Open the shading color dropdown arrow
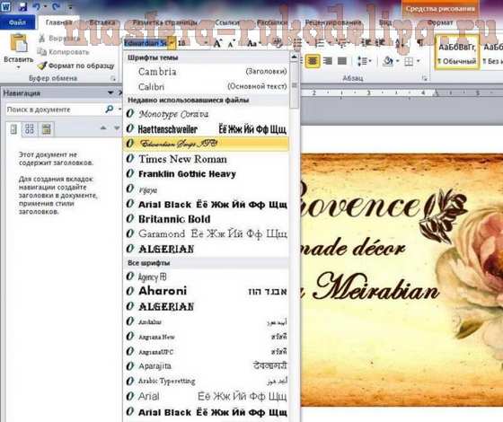The height and width of the screenshot is (422, 503). (398, 61)
